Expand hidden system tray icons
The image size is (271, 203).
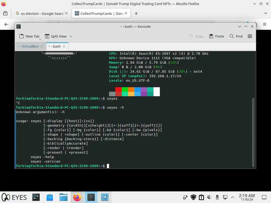(x=233, y=197)
